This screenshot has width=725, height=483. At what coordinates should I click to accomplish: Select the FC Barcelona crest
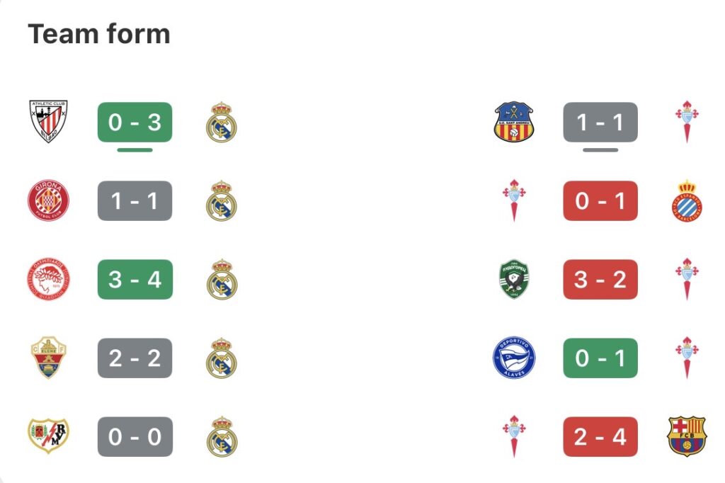[x=686, y=436]
